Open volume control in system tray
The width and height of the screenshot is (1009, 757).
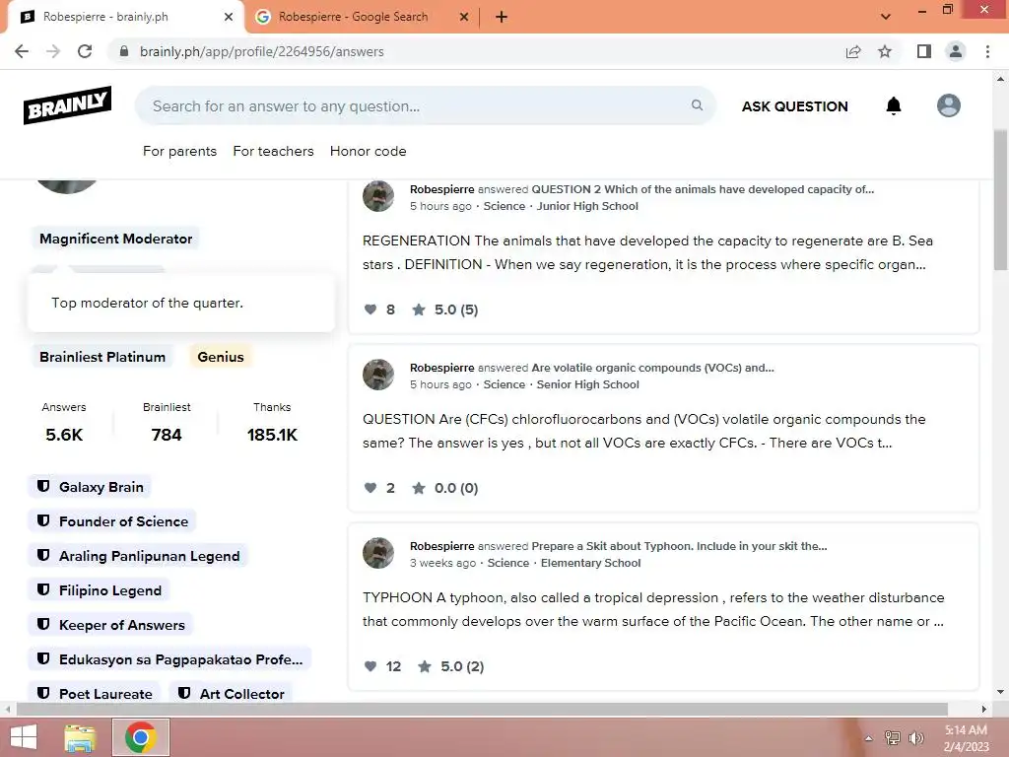coord(916,738)
